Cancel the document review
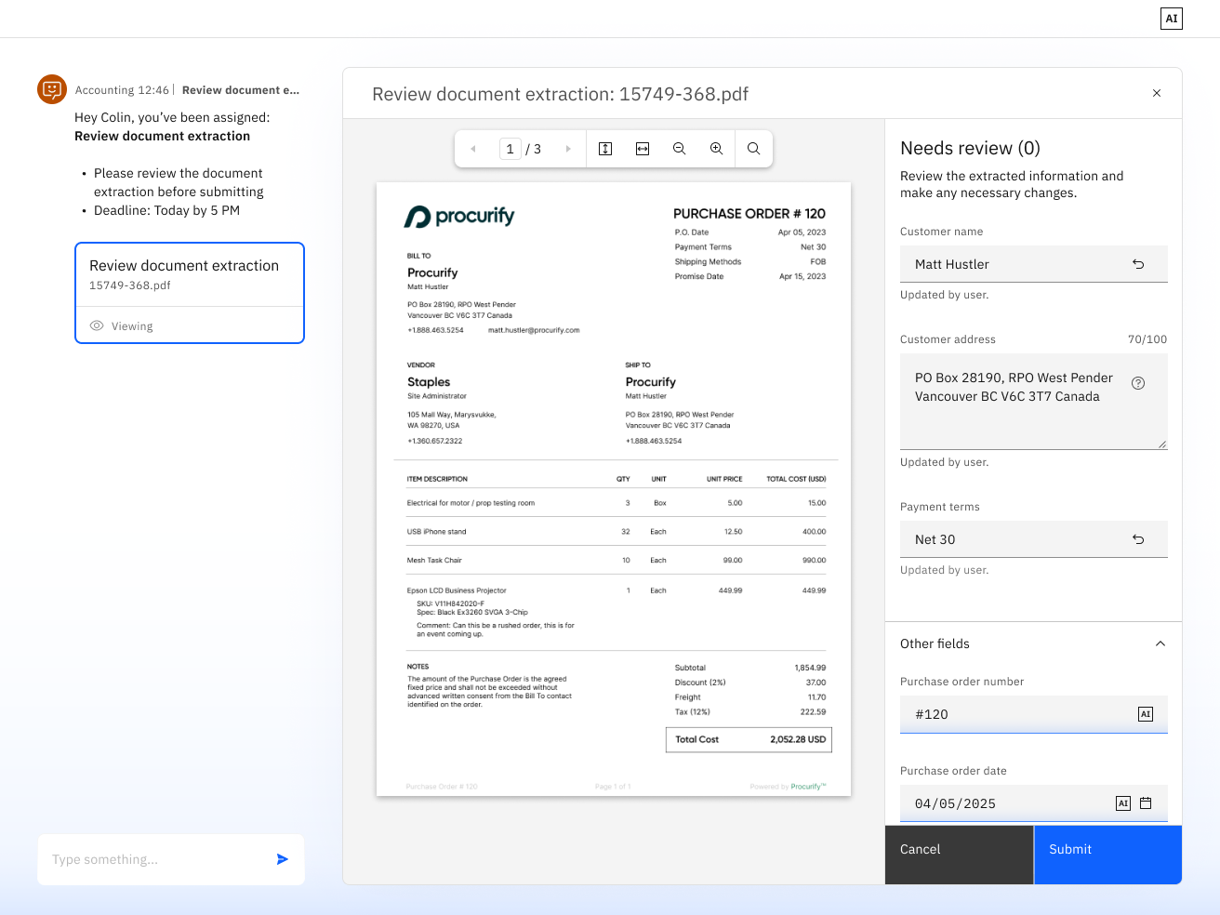This screenshot has height=915, width=1220. pyautogui.click(x=959, y=855)
